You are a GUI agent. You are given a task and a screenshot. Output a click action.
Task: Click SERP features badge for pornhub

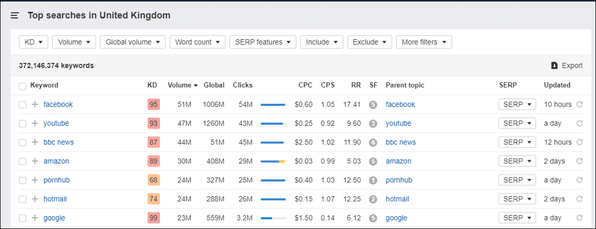tap(373, 181)
